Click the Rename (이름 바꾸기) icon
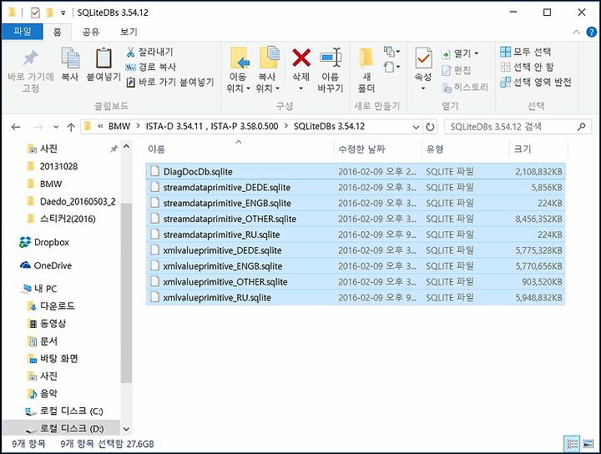 (331, 58)
